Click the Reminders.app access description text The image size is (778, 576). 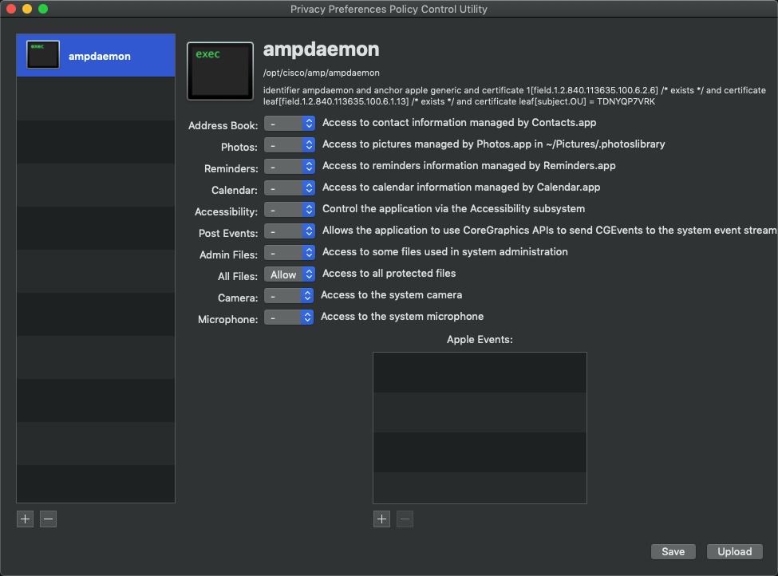coord(469,166)
